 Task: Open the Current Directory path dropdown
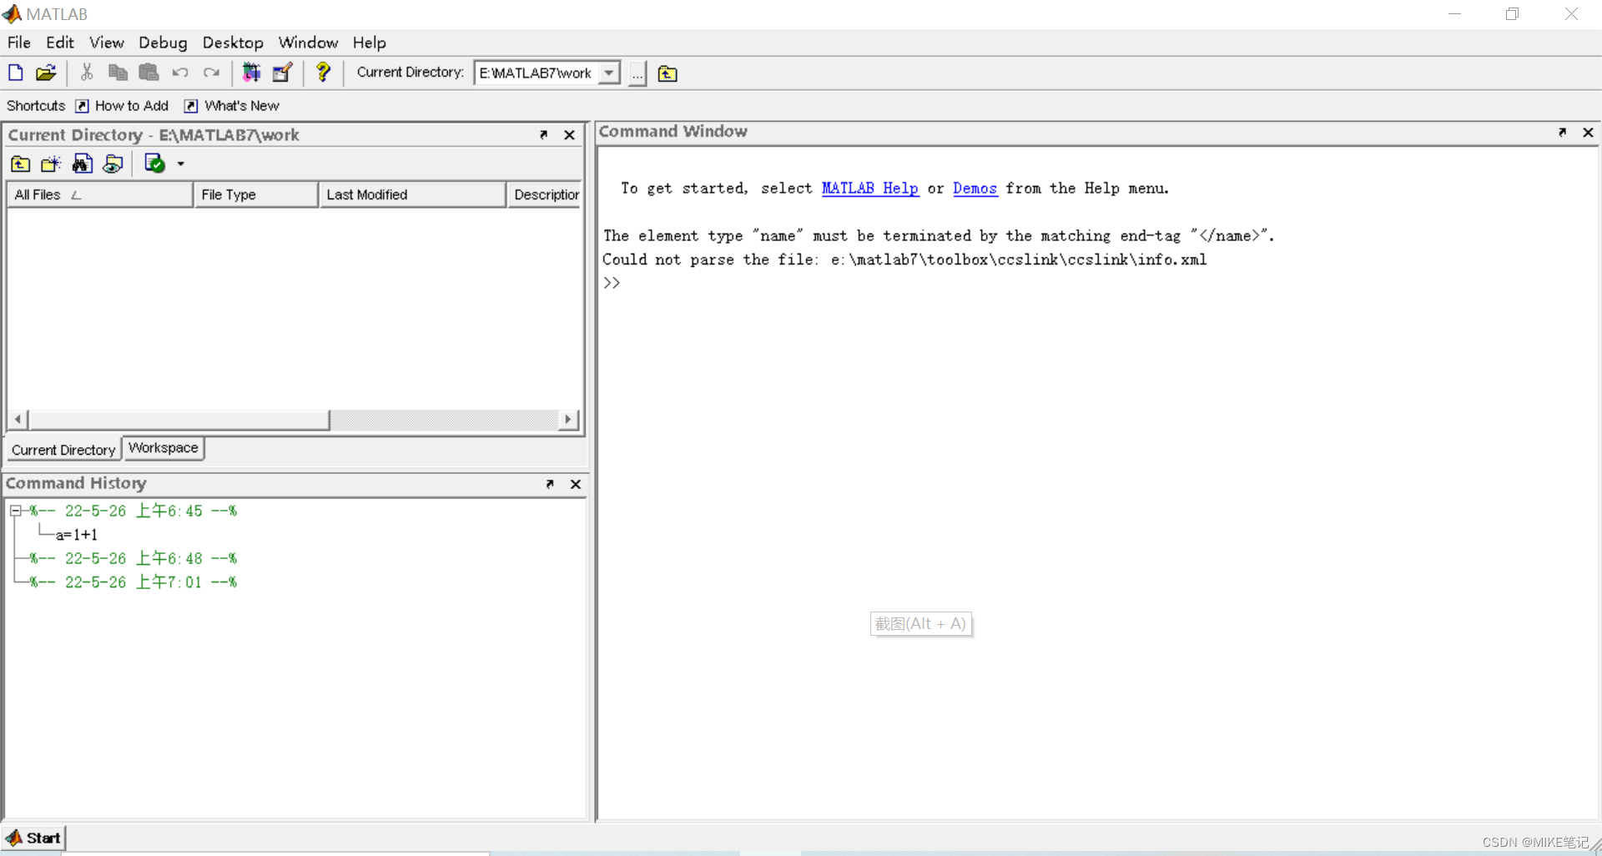click(x=609, y=73)
